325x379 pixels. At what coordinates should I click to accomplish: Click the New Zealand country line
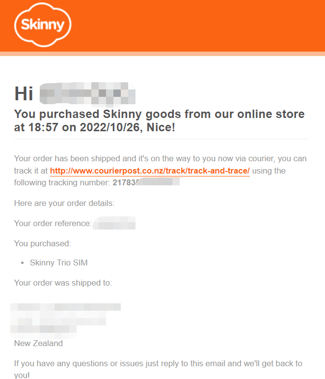click(x=38, y=343)
